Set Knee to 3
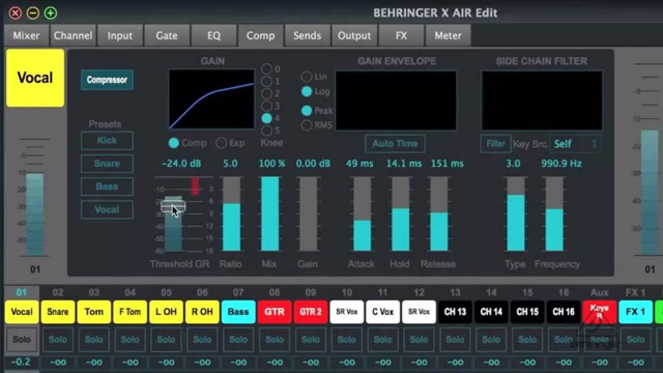 point(267,106)
